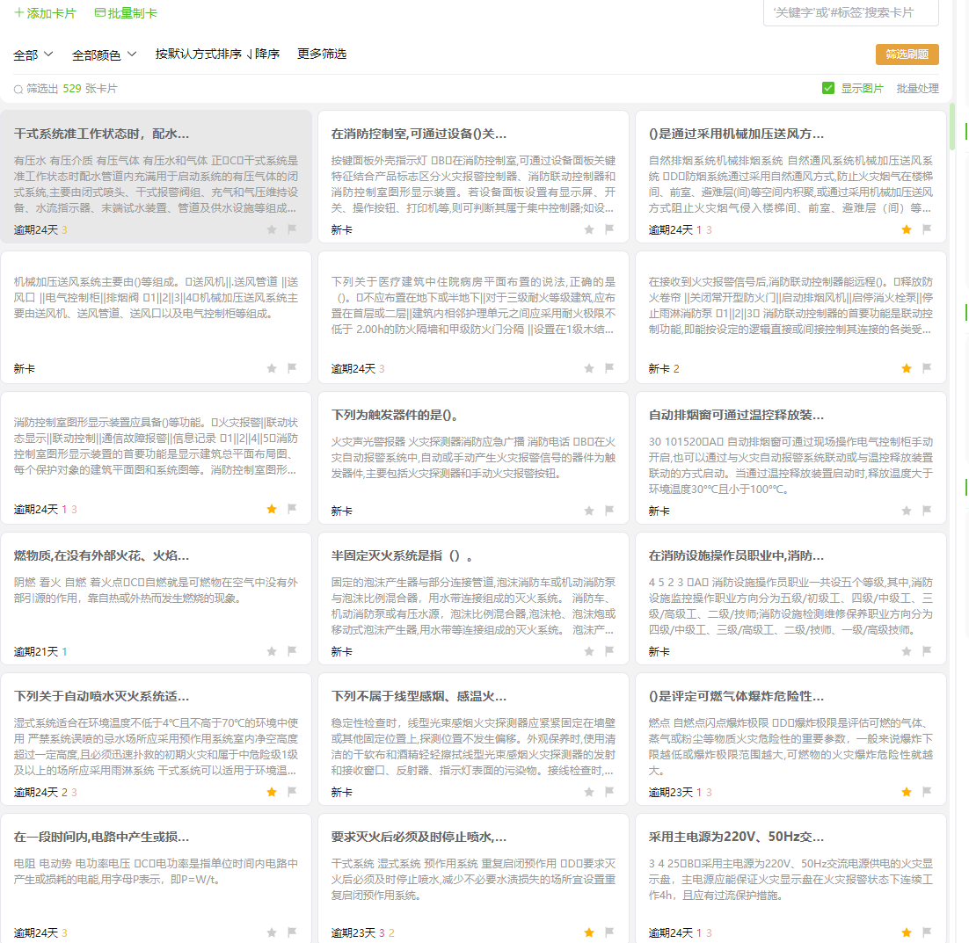Star the 下列为触发器件的是 card

click(589, 511)
